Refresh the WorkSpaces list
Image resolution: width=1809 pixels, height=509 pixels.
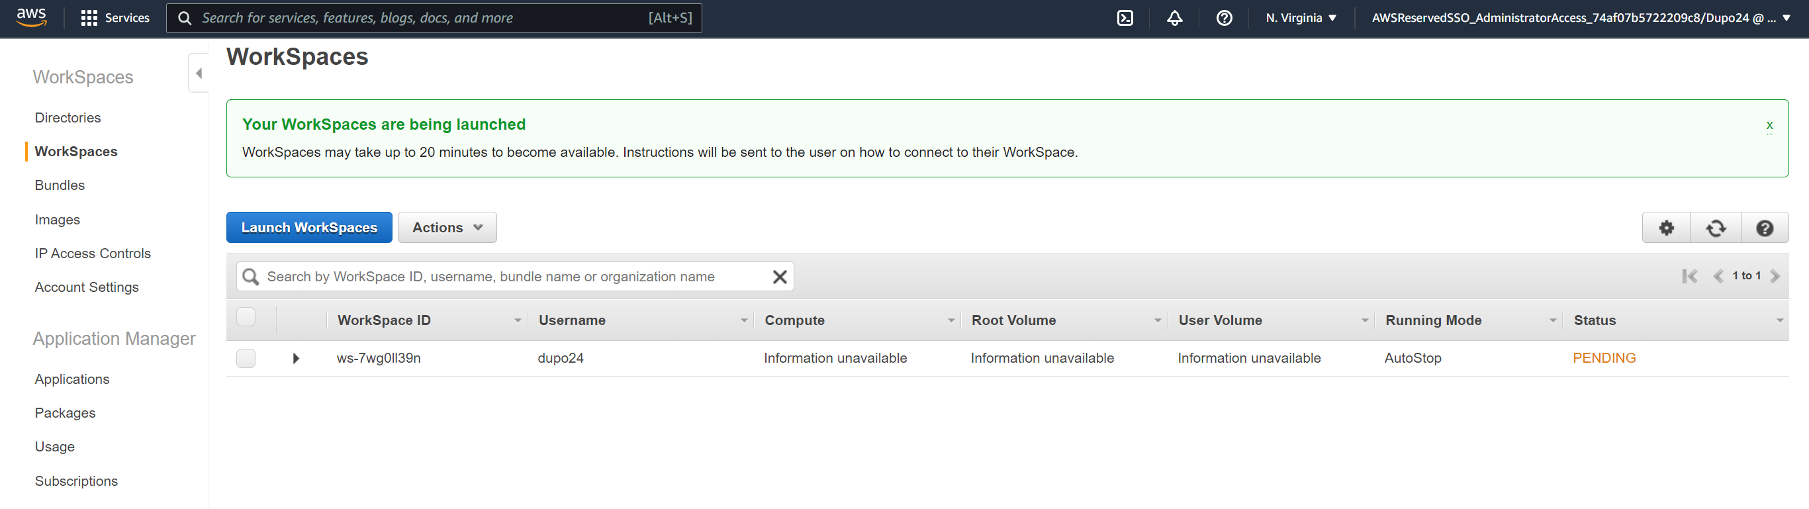1716,228
